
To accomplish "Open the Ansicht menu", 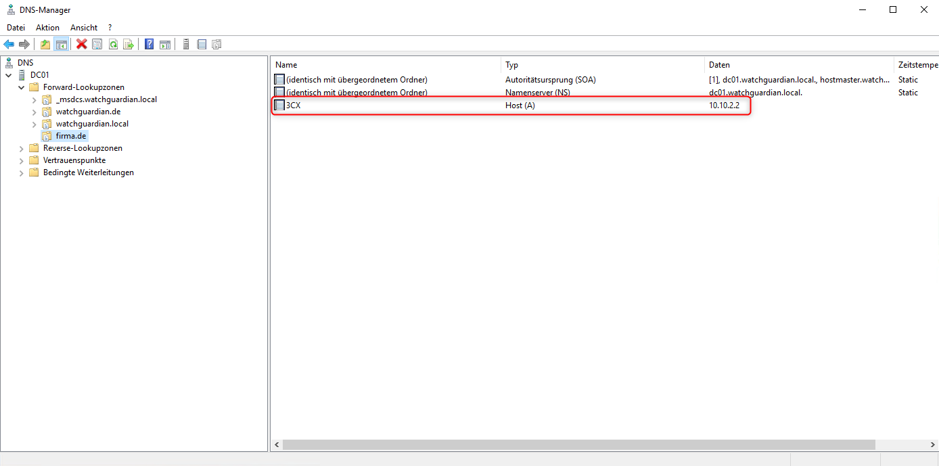I will click(84, 28).
